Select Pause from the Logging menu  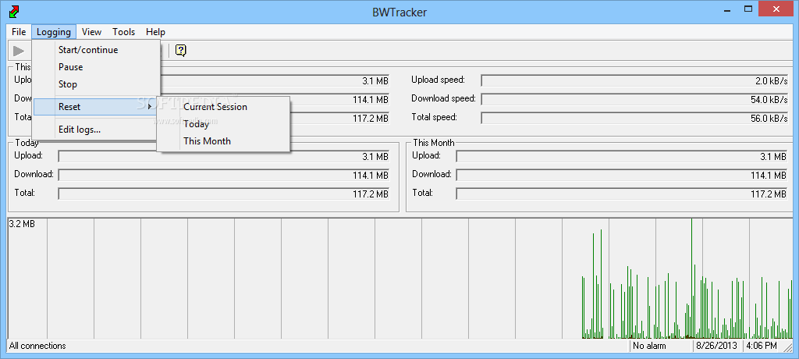97,67
